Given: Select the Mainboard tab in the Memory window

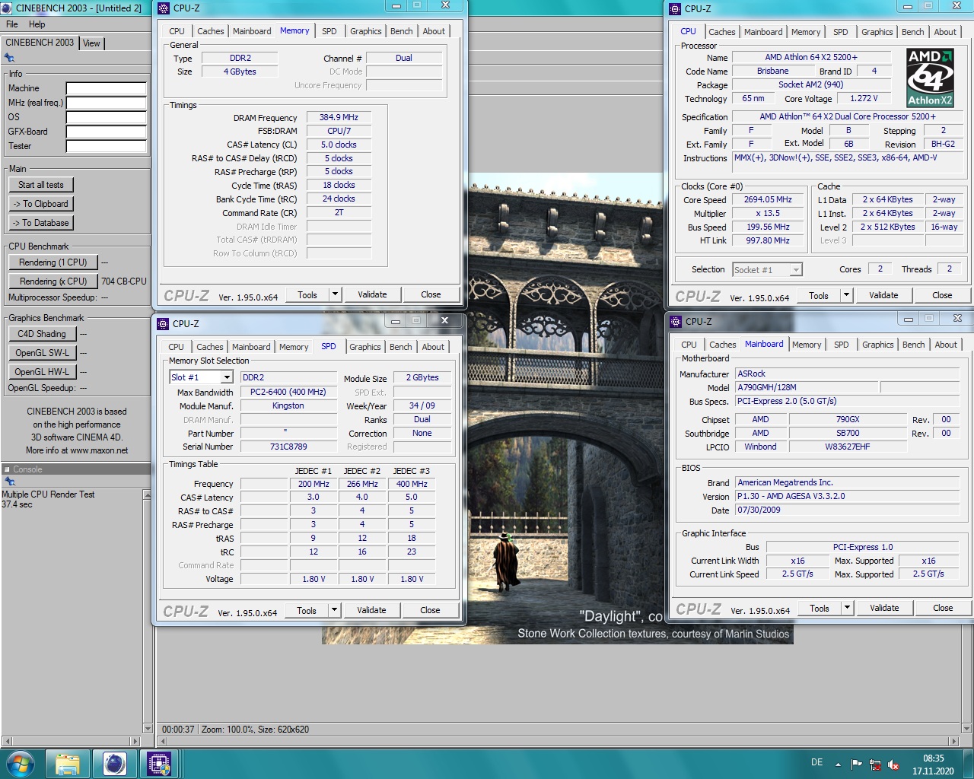Looking at the screenshot, I should coord(252,31).
